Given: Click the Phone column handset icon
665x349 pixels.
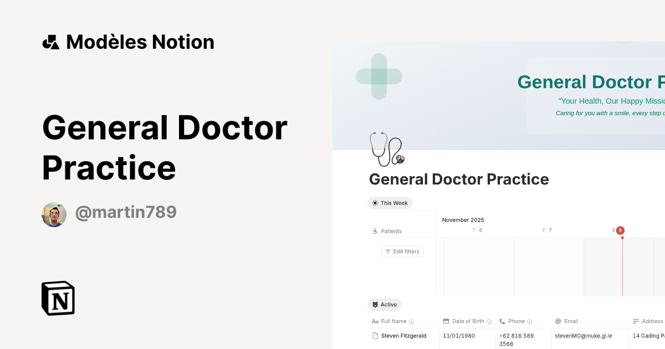Looking at the screenshot, I should point(502,321).
